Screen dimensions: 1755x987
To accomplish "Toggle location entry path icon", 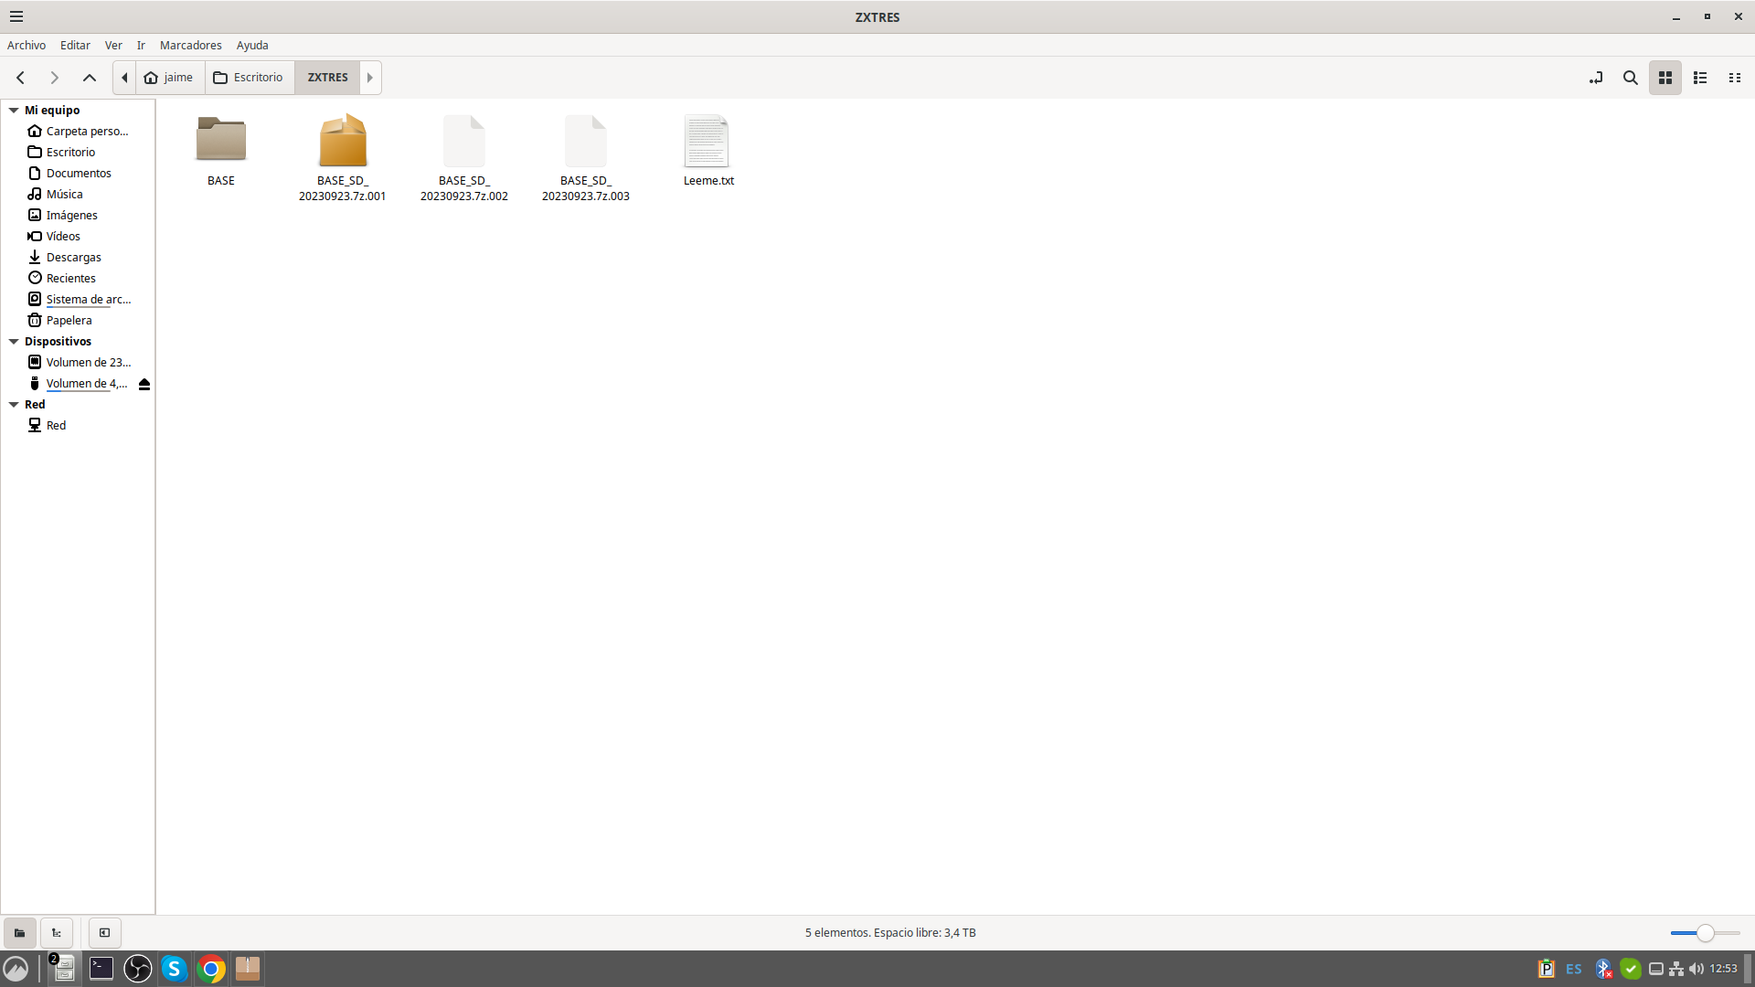I will click(1596, 78).
